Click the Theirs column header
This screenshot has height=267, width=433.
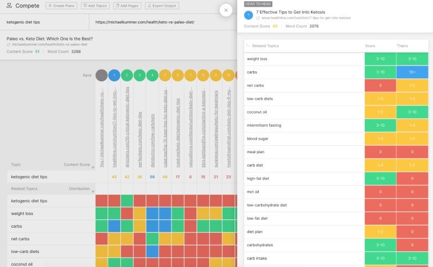402,46
